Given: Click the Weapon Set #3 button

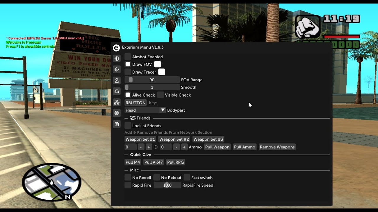Looking at the screenshot, I should pos(208,139).
